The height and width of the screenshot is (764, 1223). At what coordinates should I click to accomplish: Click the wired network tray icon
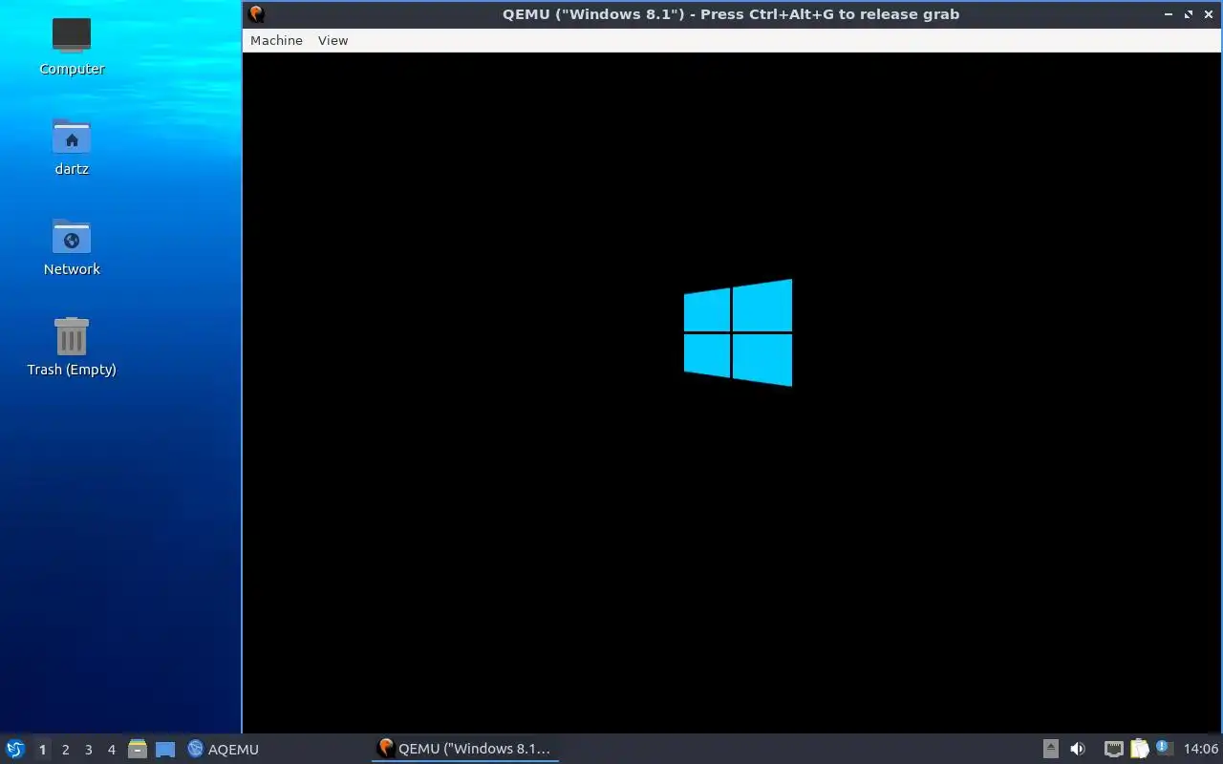click(x=1113, y=749)
